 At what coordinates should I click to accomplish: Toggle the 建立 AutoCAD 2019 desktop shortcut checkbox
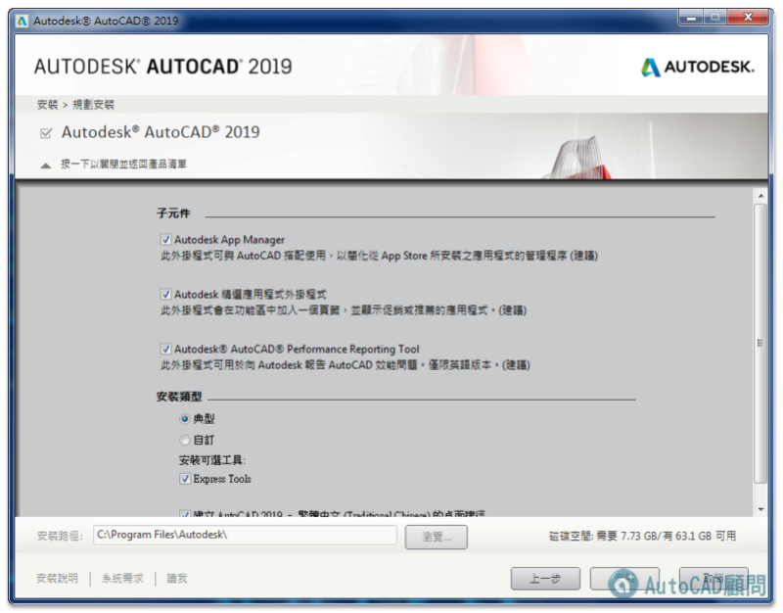185,513
